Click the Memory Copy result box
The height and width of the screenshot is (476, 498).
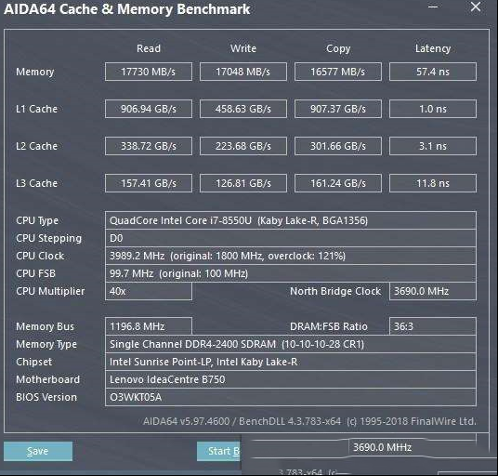(338, 72)
